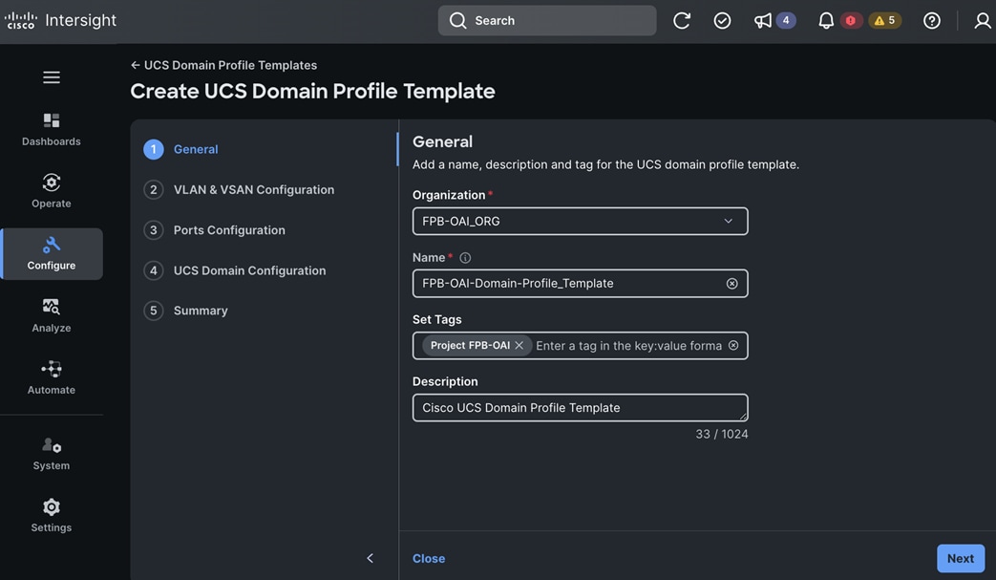
Task: Click the Close link
Action: (x=429, y=558)
